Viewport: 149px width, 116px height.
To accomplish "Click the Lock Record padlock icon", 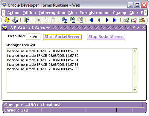I will [142, 20].
